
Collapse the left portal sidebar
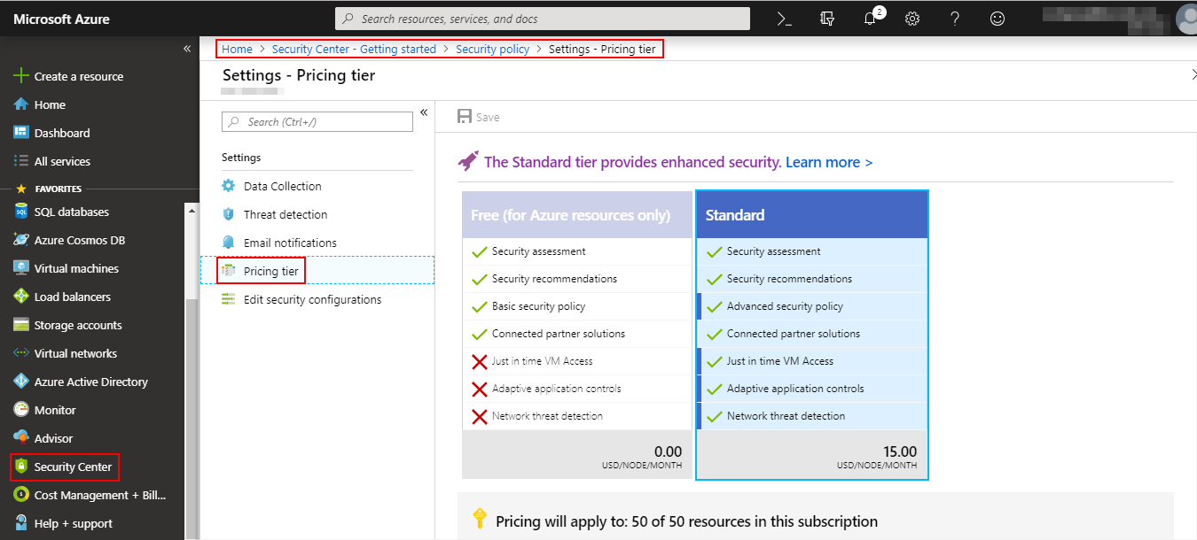[187, 49]
